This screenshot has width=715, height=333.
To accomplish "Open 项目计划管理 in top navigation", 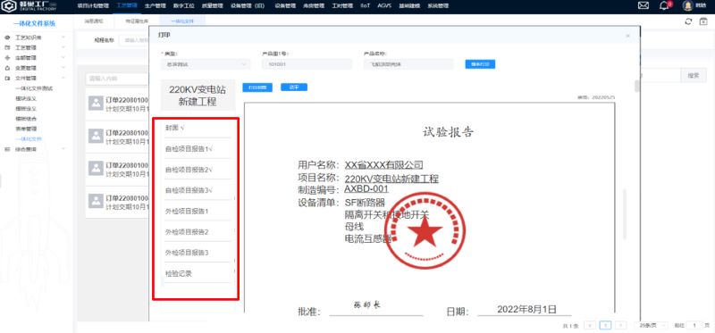I will [x=93, y=6].
